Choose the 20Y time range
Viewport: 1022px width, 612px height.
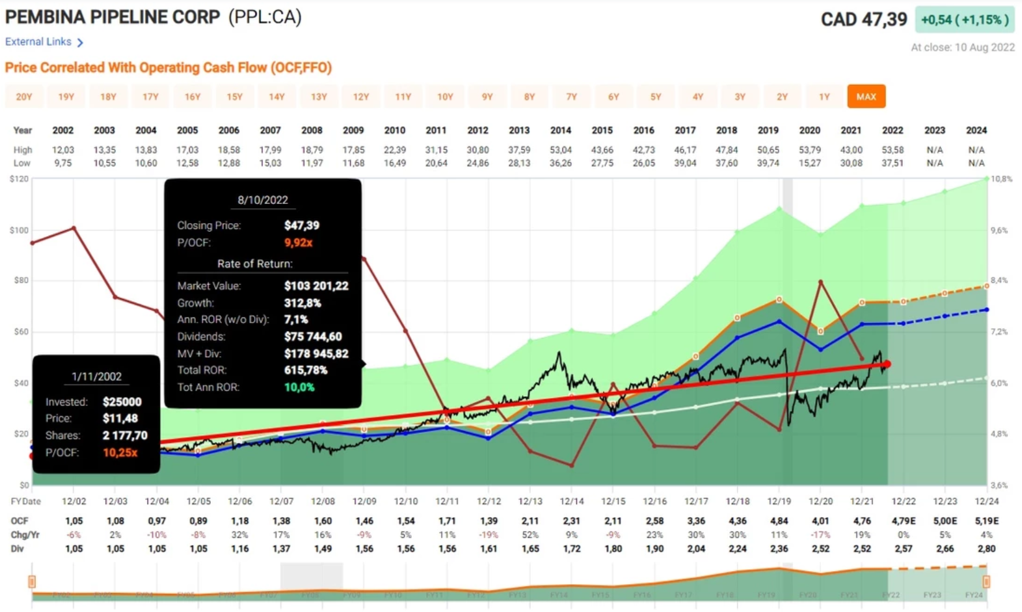[x=24, y=96]
